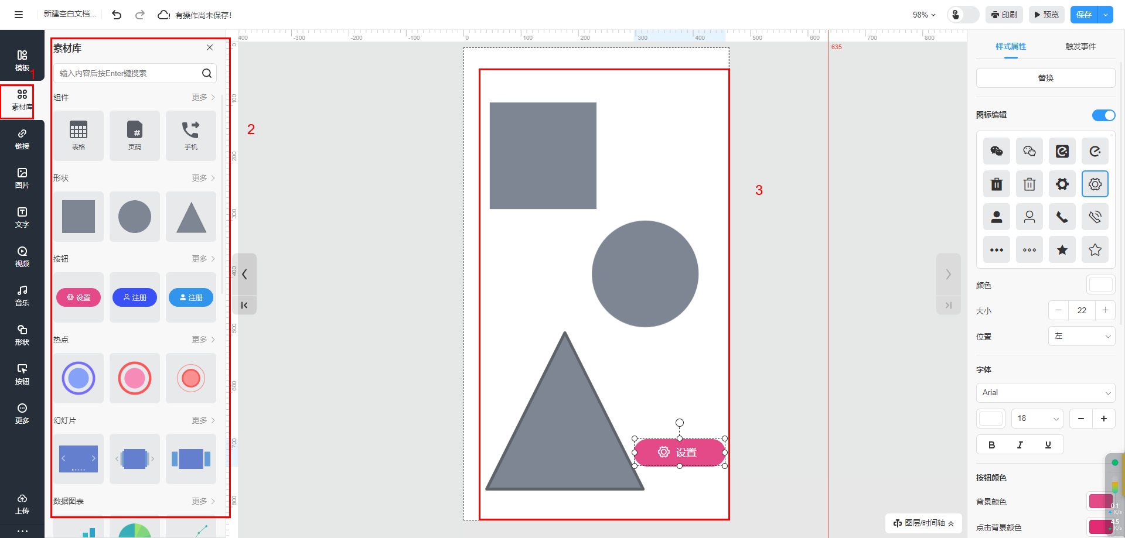Open the 背景颜色 pink color swatch
The height and width of the screenshot is (538, 1125).
pos(1100,501)
